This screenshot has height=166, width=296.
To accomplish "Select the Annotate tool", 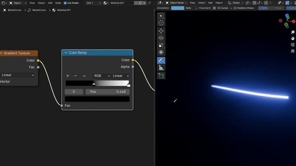I will pos(161,60).
